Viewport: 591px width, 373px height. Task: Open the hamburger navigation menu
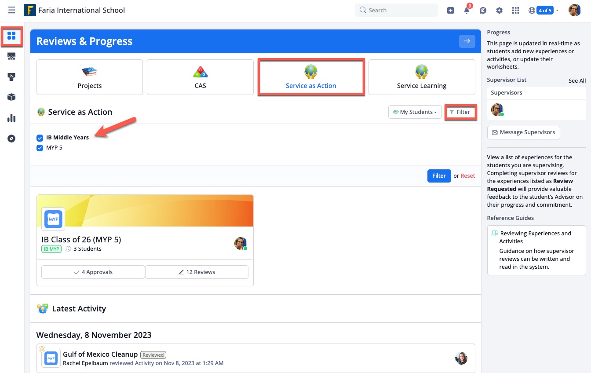(x=12, y=10)
